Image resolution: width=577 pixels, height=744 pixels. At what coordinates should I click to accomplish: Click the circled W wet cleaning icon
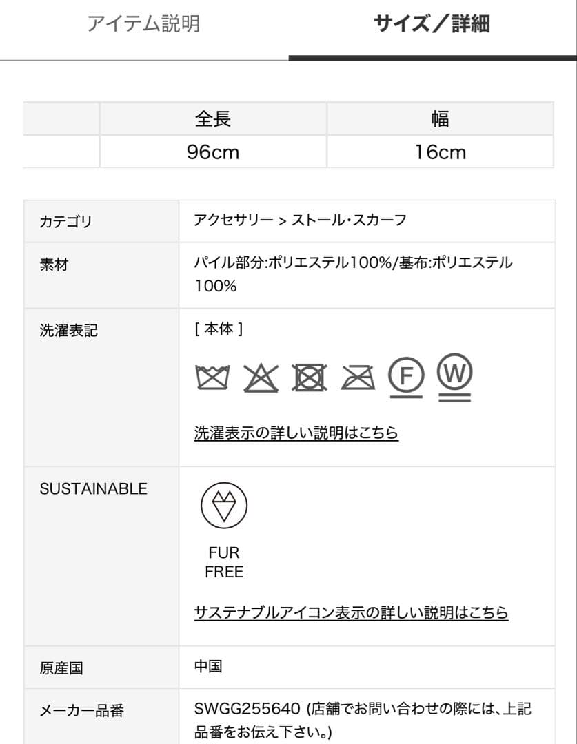click(x=454, y=376)
